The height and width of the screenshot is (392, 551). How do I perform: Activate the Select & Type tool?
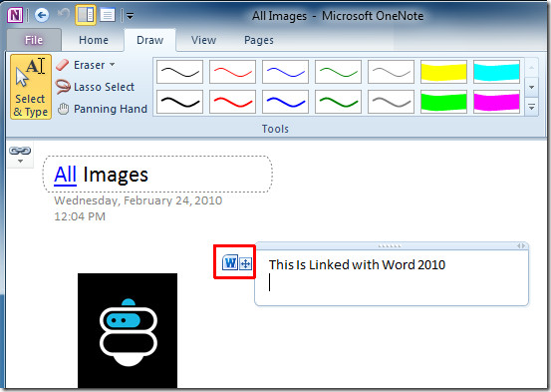[31, 87]
